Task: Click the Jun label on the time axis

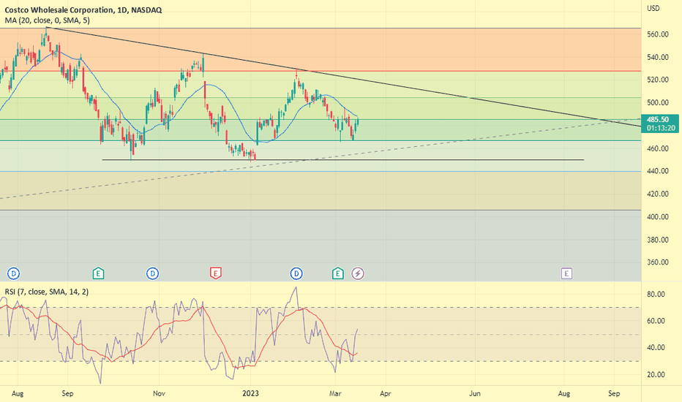Action: pyautogui.click(x=474, y=393)
